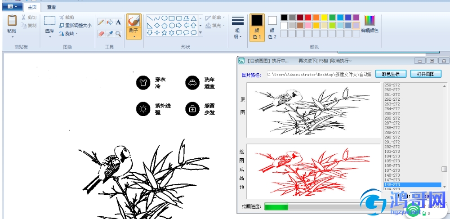Select the Eraser tool
Image resolution: width=450 pixels, height=219 pixels.
coord(101,34)
